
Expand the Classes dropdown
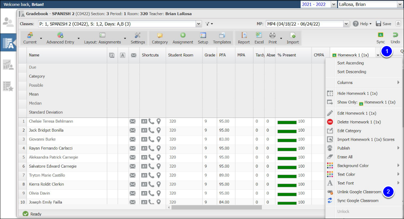coord(198,24)
